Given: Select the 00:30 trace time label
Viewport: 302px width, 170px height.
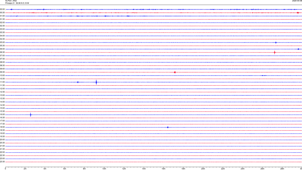Looking at the screenshot, I should [2, 13].
